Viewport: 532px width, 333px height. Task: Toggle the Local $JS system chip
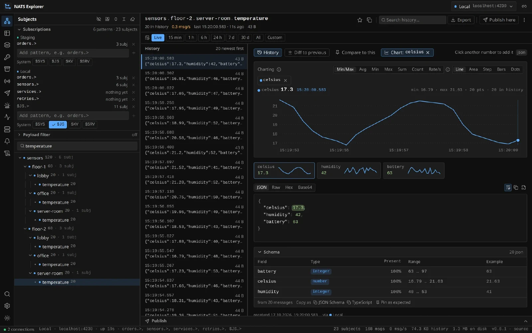pyautogui.click(x=58, y=124)
